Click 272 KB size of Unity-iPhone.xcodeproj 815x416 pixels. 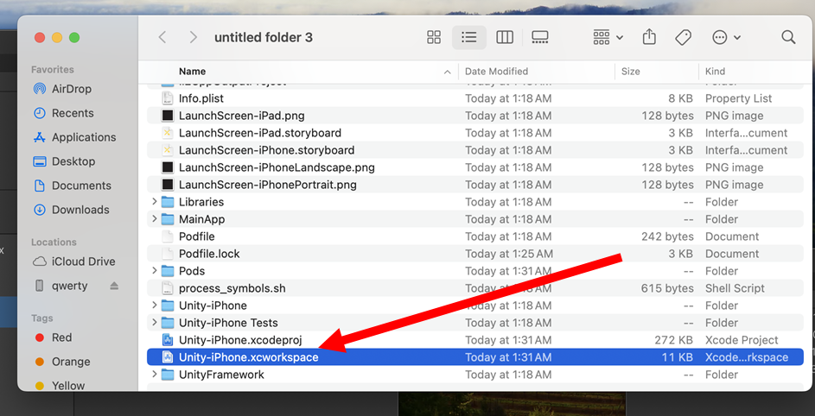(673, 340)
